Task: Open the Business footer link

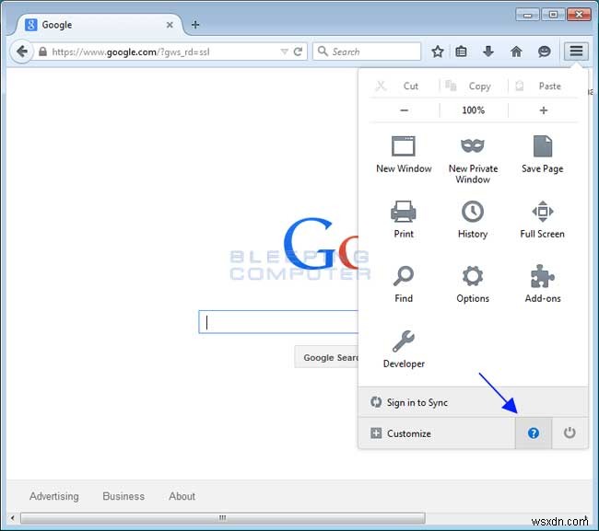Action: 123,496
